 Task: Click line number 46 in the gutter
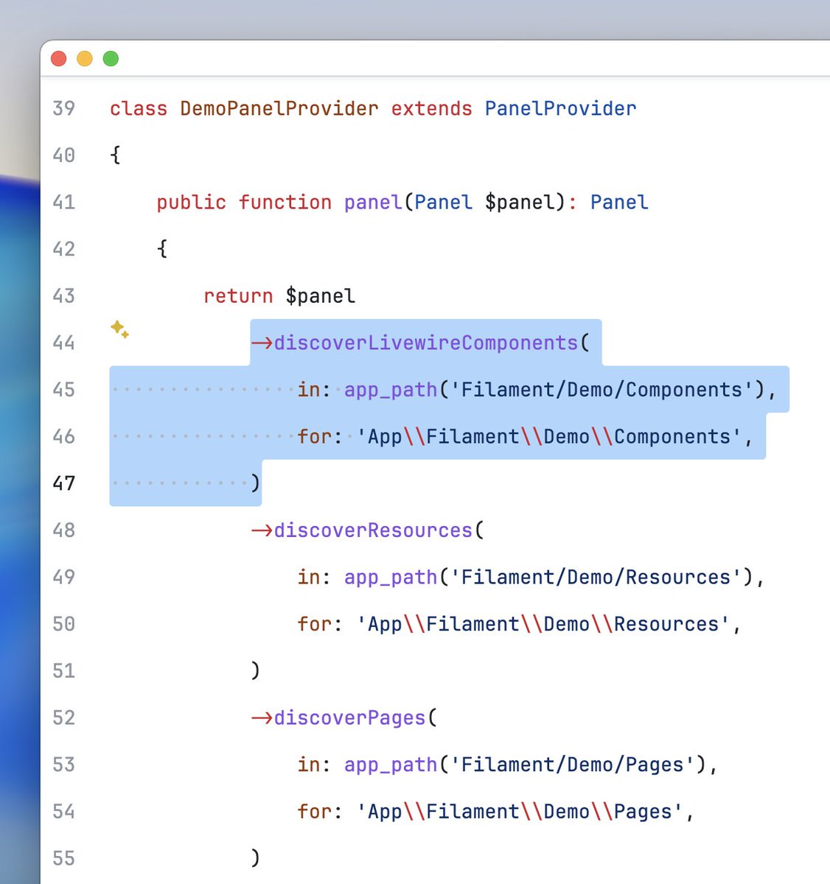[x=64, y=437]
